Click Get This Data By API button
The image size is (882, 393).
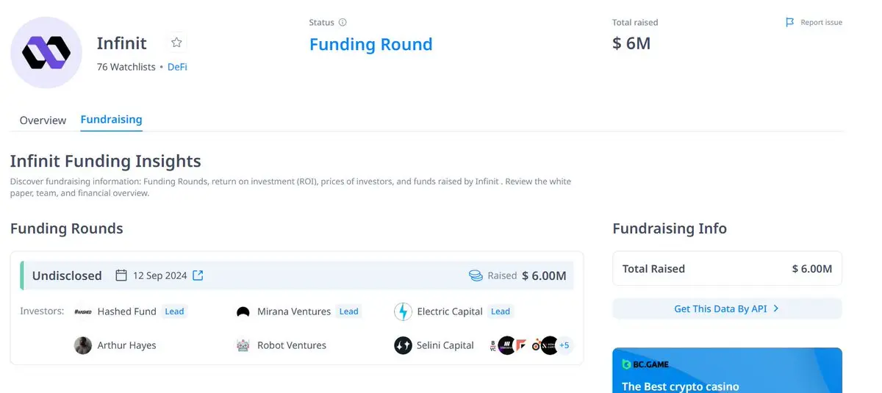(727, 309)
